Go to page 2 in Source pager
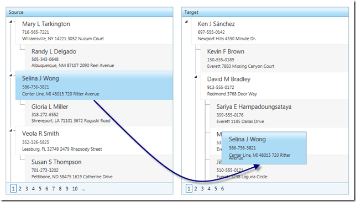The image size is (356, 202). click(x=20, y=189)
